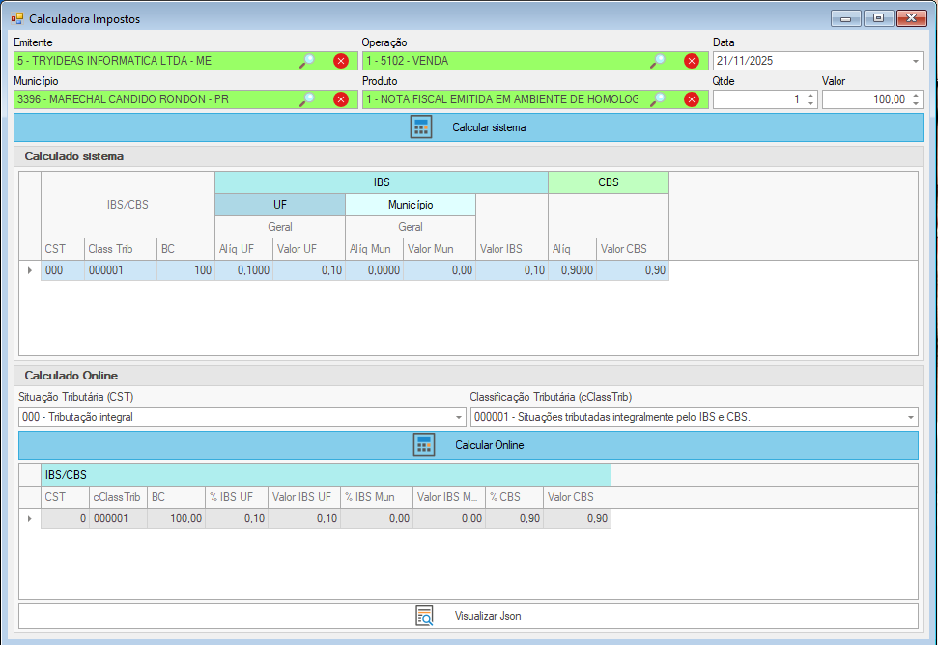Open lookup search for Operação field
Screen dimensions: 938x645
pyautogui.click(x=658, y=61)
